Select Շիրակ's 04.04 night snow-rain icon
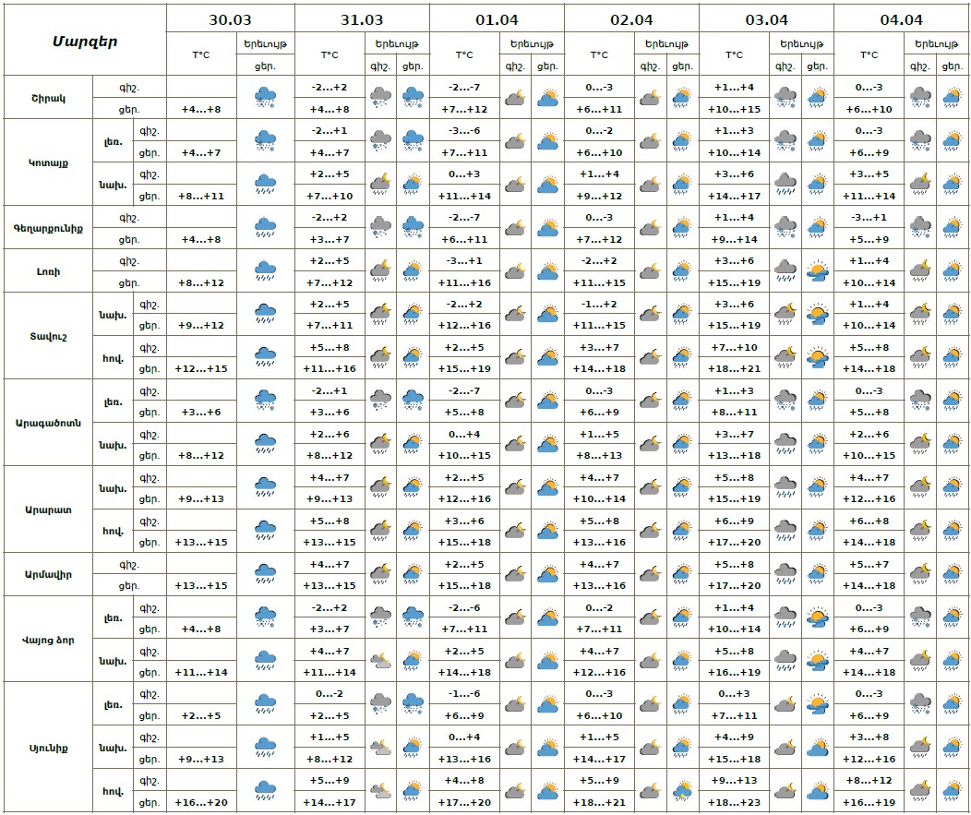Image resolution: width=971 pixels, height=815 pixels. coord(919,97)
